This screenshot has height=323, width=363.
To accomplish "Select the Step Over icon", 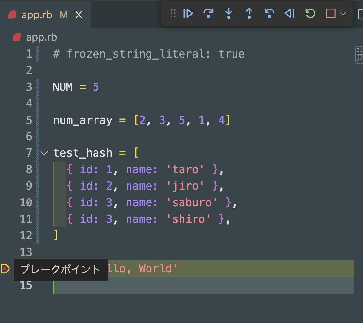I will pos(209,14).
